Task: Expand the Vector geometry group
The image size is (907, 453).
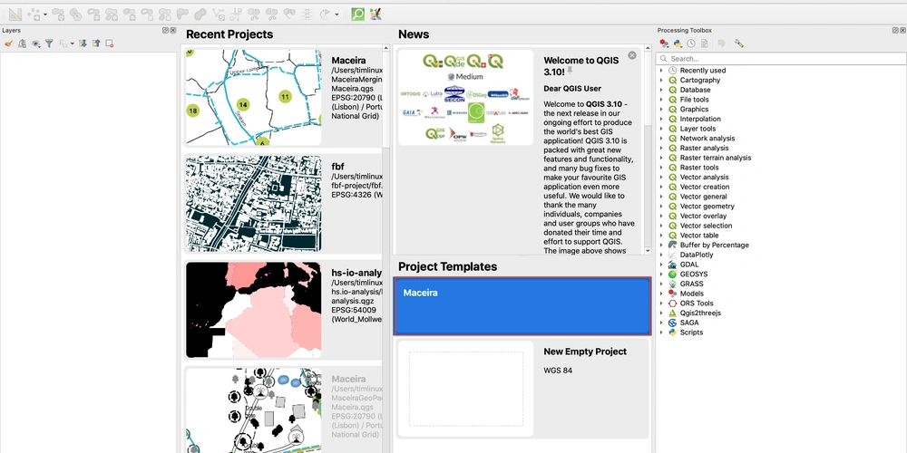Action: 661,207
